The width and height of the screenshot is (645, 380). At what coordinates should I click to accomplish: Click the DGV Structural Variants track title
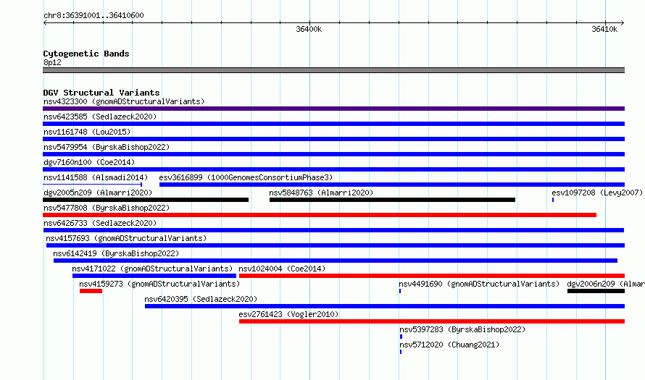pos(101,93)
